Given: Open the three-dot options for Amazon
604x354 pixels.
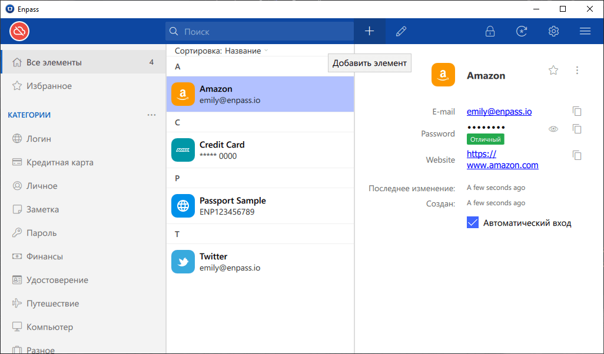Looking at the screenshot, I should pyautogui.click(x=577, y=70).
